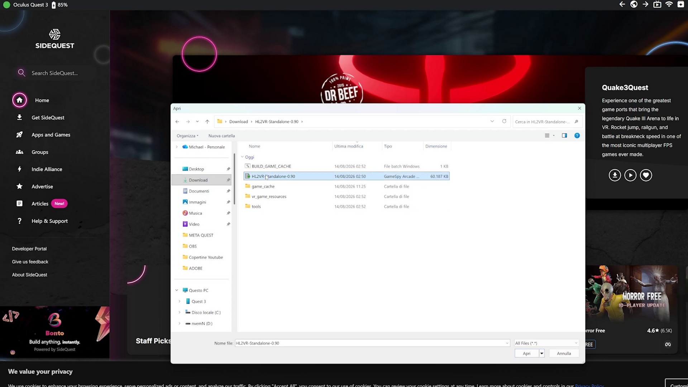Click the SideQuest back arrow icon

coord(622,5)
